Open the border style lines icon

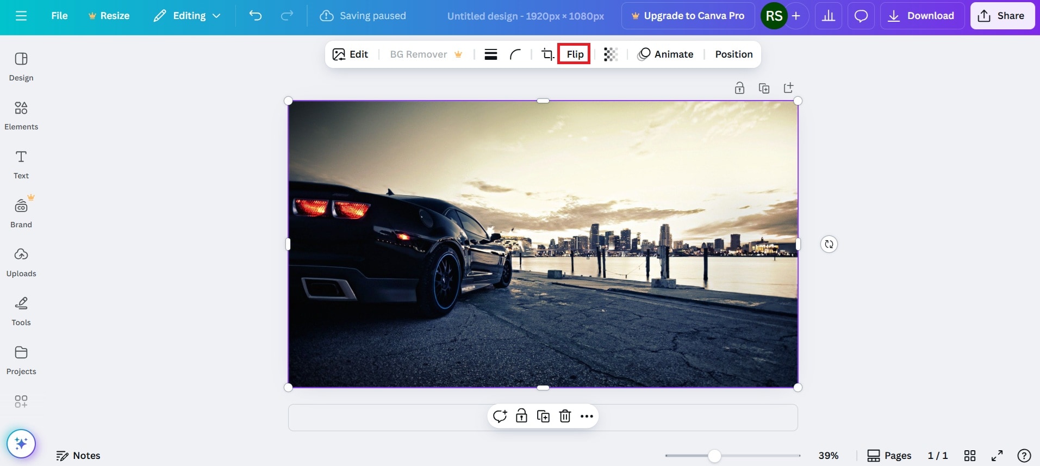click(x=491, y=54)
